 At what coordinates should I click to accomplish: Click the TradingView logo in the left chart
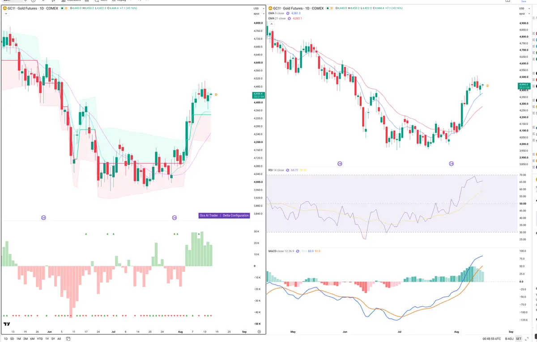click(x=7, y=324)
